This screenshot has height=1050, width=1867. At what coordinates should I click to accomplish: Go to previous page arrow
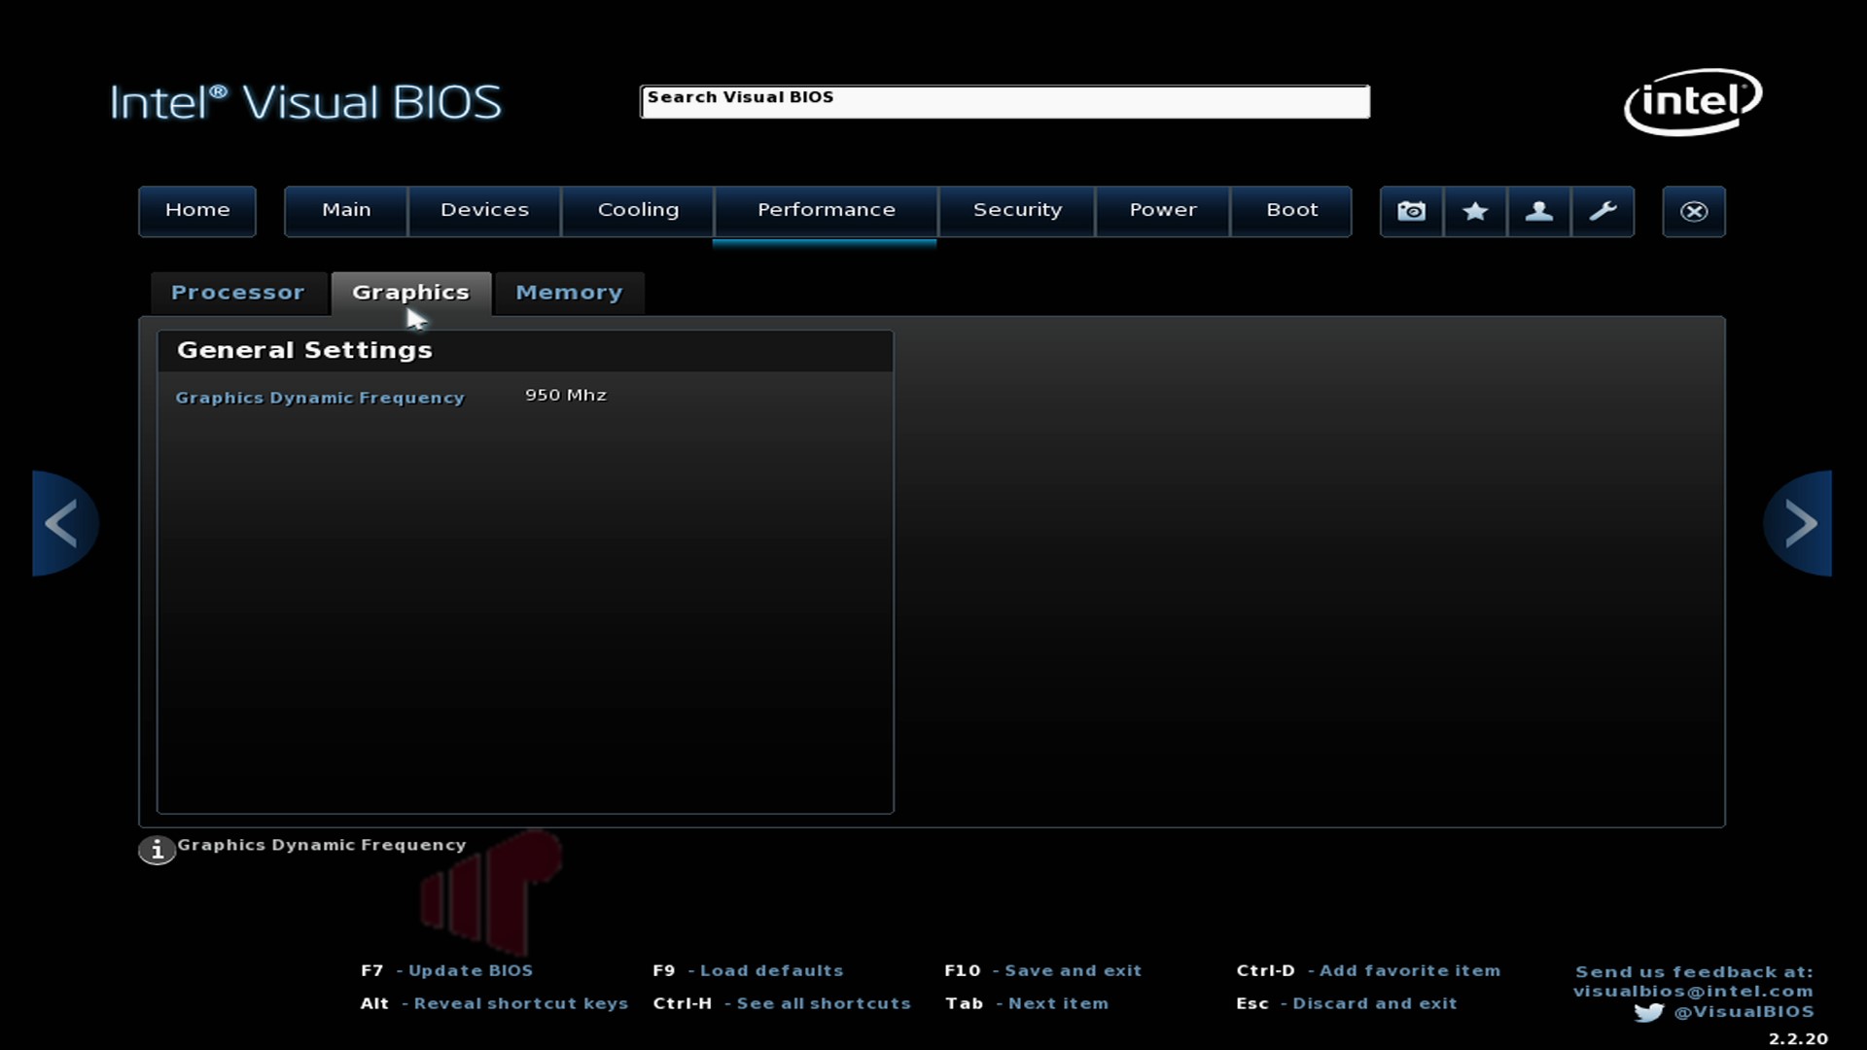coord(64,523)
